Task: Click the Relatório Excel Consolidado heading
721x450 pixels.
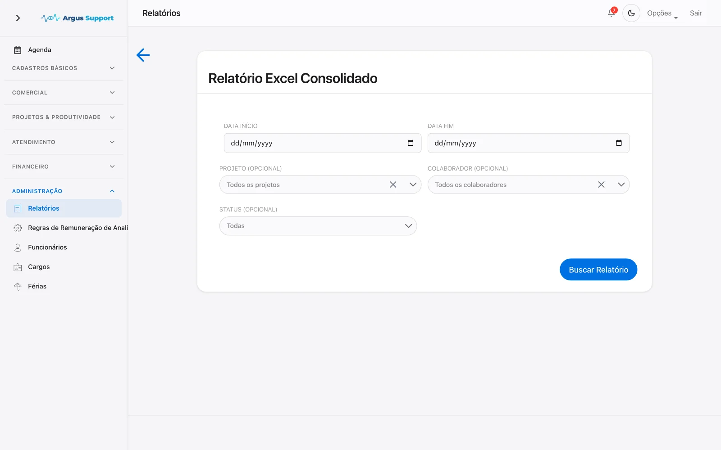Action: (293, 78)
